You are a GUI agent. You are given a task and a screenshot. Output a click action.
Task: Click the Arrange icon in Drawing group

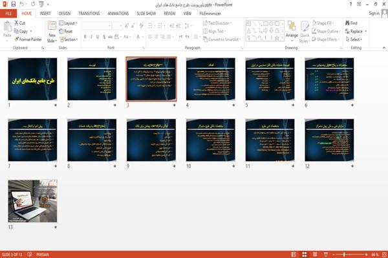coord(292,26)
